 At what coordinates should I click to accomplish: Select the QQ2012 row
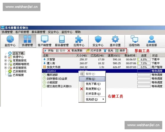(x=103, y=71)
